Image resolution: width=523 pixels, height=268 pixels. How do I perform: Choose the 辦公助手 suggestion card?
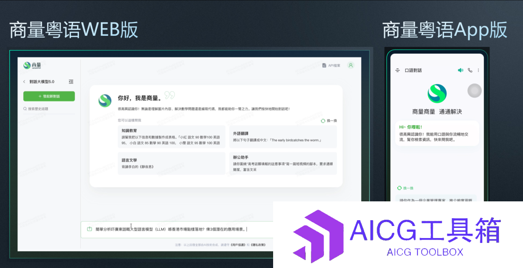(x=283, y=163)
